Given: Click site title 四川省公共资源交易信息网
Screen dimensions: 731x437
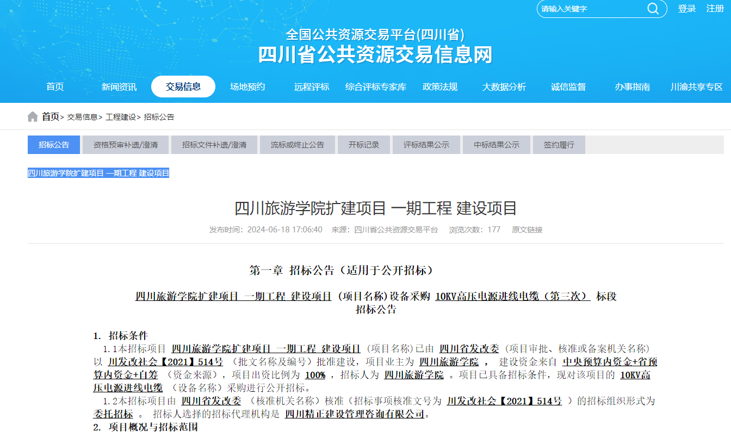Looking at the screenshot, I should pyautogui.click(x=375, y=54).
